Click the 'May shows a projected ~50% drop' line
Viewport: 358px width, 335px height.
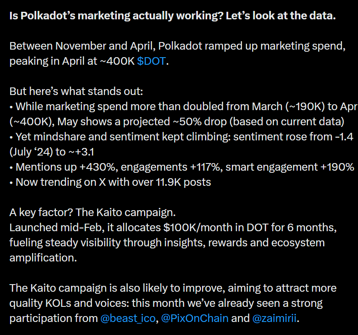tap(177, 122)
